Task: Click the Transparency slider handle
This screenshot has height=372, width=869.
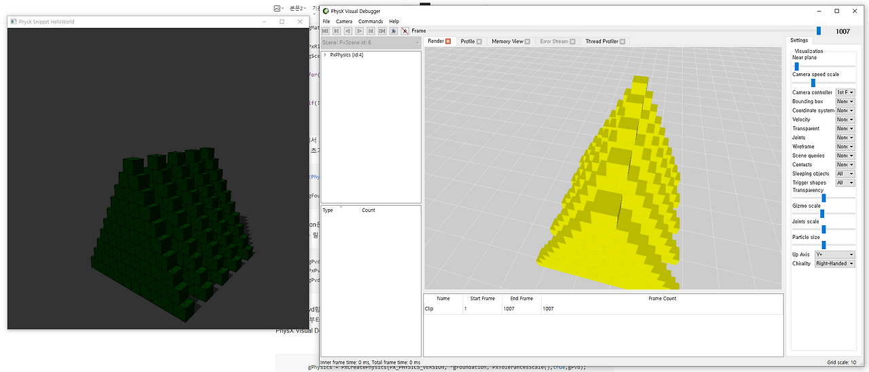Action: coord(824,198)
